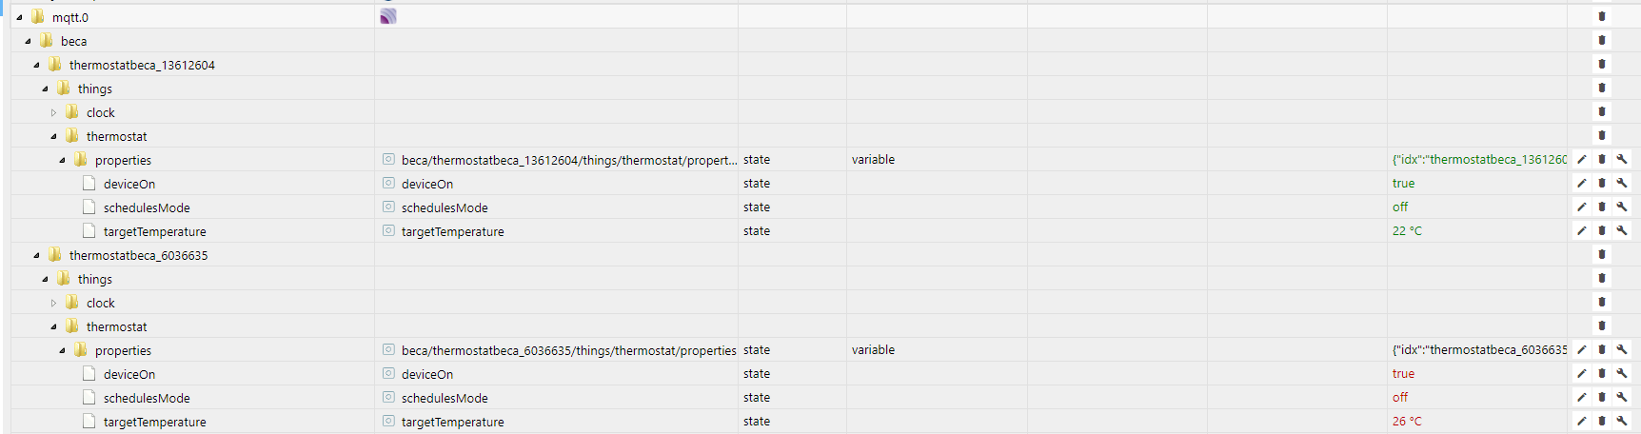Delete the mqtt.0 object with trash icon
1641x434 pixels.
(x=1602, y=16)
